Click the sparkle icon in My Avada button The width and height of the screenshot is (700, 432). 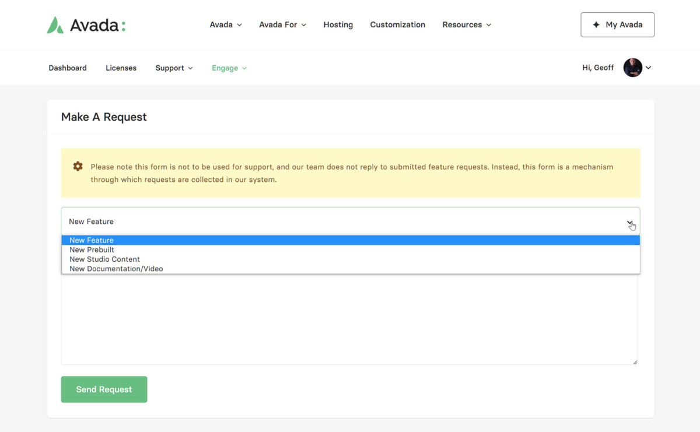pos(596,24)
